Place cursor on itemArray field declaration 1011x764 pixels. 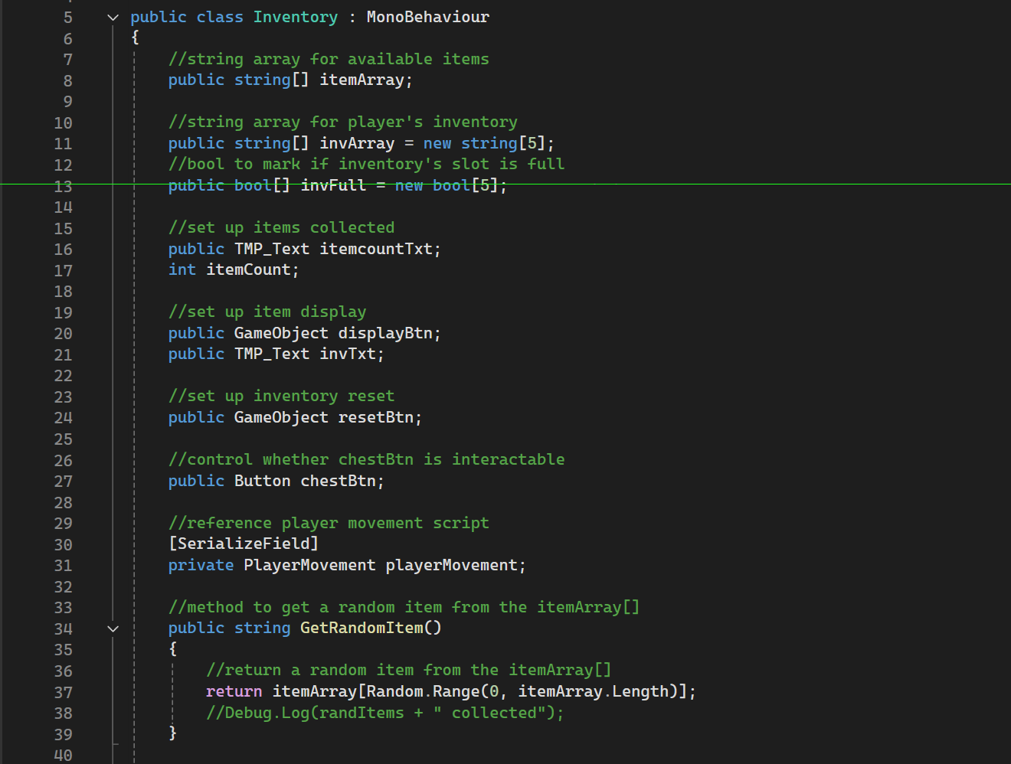tap(361, 80)
